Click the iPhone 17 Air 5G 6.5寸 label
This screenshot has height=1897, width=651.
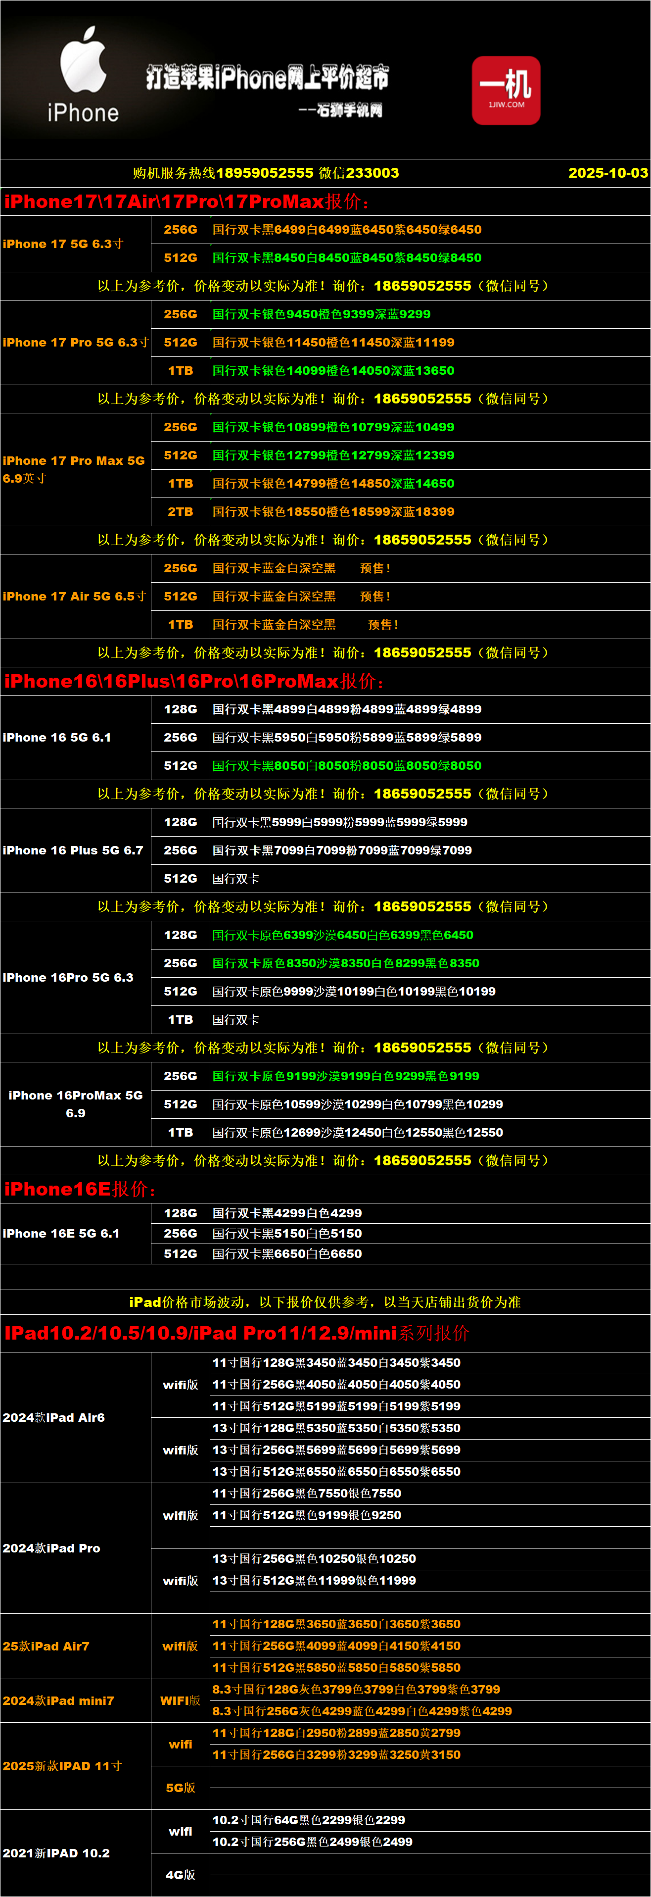[x=74, y=597]
